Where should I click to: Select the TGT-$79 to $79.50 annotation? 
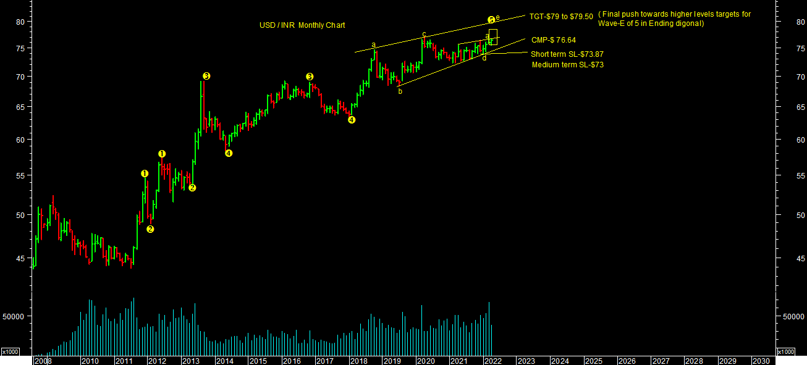560,17
